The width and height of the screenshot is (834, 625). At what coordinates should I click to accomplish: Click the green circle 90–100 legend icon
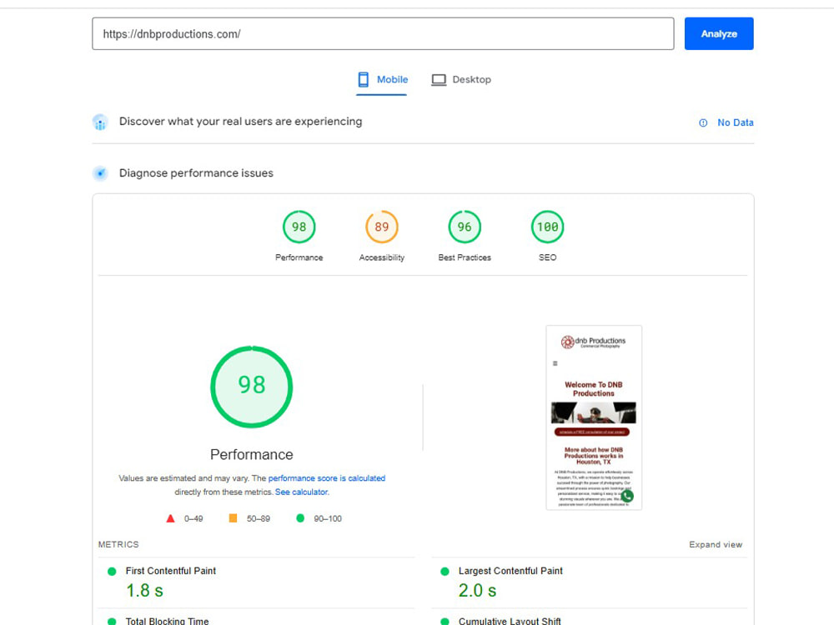coord(300,518)
